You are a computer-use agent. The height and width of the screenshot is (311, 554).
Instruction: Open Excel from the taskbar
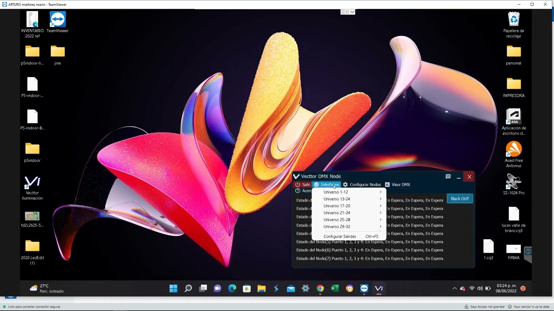335,289
